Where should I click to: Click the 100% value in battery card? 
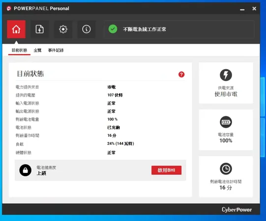(x=226, y=141)
